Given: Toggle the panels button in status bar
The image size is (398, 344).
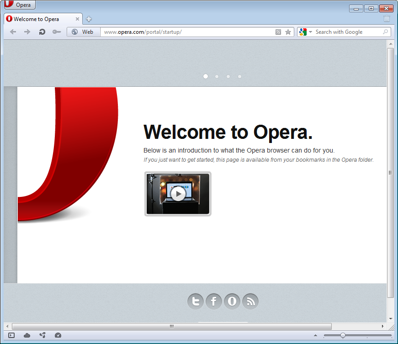Looking at the screenshot, I should 11,335.
